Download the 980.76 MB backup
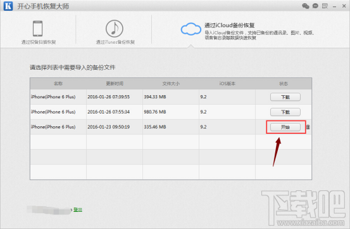The image size is (350, 229). pyautogui.click(x=285, y=112)
